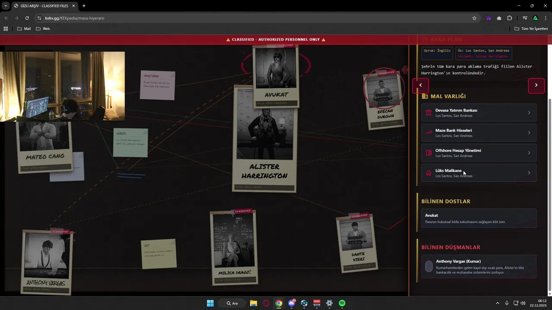Open the purple 7TV extension icon
The image size is (552, 310).
pos(489,18)
